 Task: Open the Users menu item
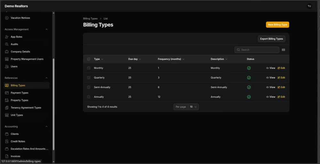click(27, 67)
